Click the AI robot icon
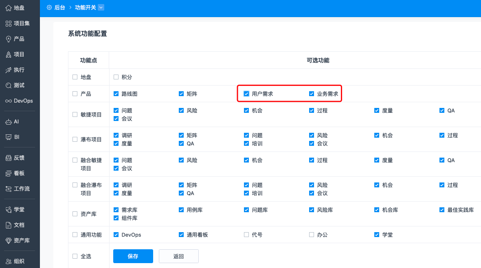This screenshot has width=481, height=268. pyautogui.click(x=8, y=122)
